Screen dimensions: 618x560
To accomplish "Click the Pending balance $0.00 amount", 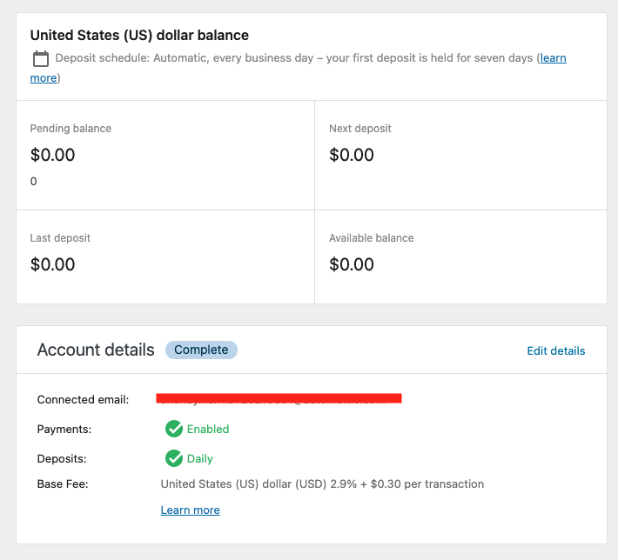I will (x=53, y=156).
